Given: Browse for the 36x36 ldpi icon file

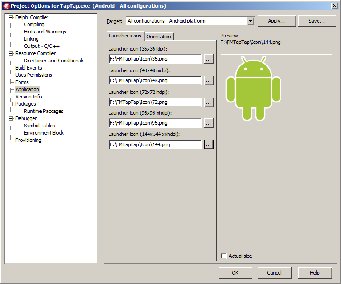Looking at the screenshot, I should [x=209, y=59].
